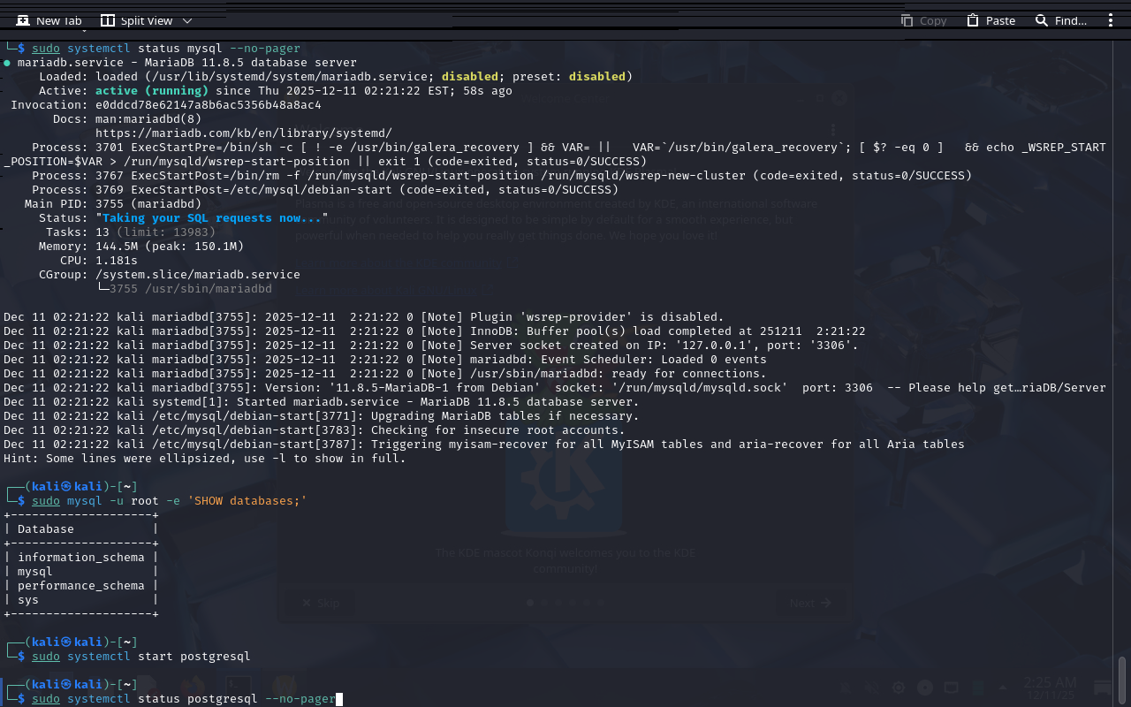Click the green dot beside mariadb.service

[7, 63]
